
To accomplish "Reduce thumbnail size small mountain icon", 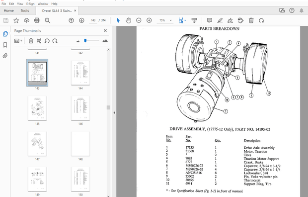I will pos(78,41).
